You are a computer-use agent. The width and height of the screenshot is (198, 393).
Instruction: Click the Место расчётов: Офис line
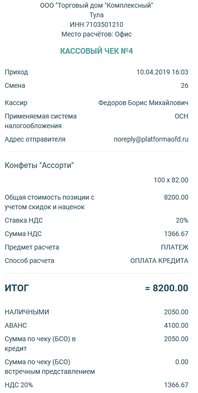tap(97, 34)
